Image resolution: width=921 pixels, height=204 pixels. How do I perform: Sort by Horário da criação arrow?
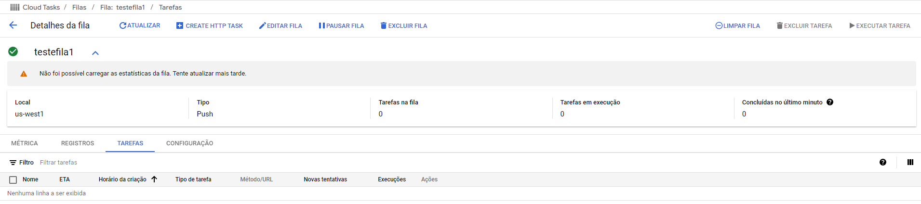(154, 179)
